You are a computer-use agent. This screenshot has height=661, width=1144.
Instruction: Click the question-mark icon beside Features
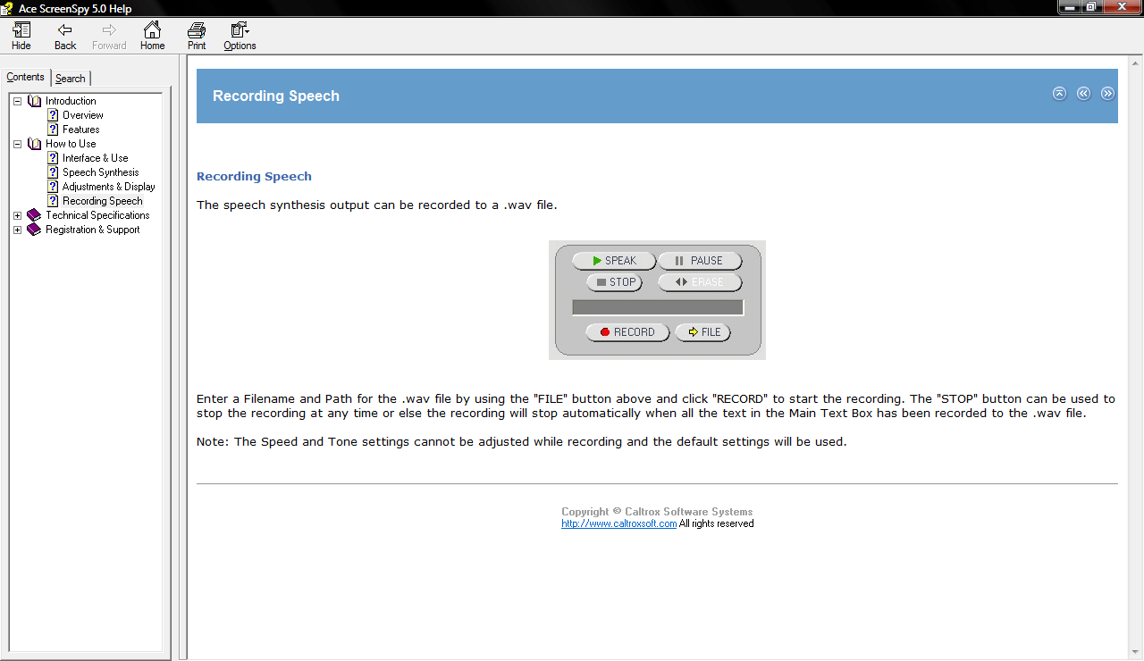point(53,130)
